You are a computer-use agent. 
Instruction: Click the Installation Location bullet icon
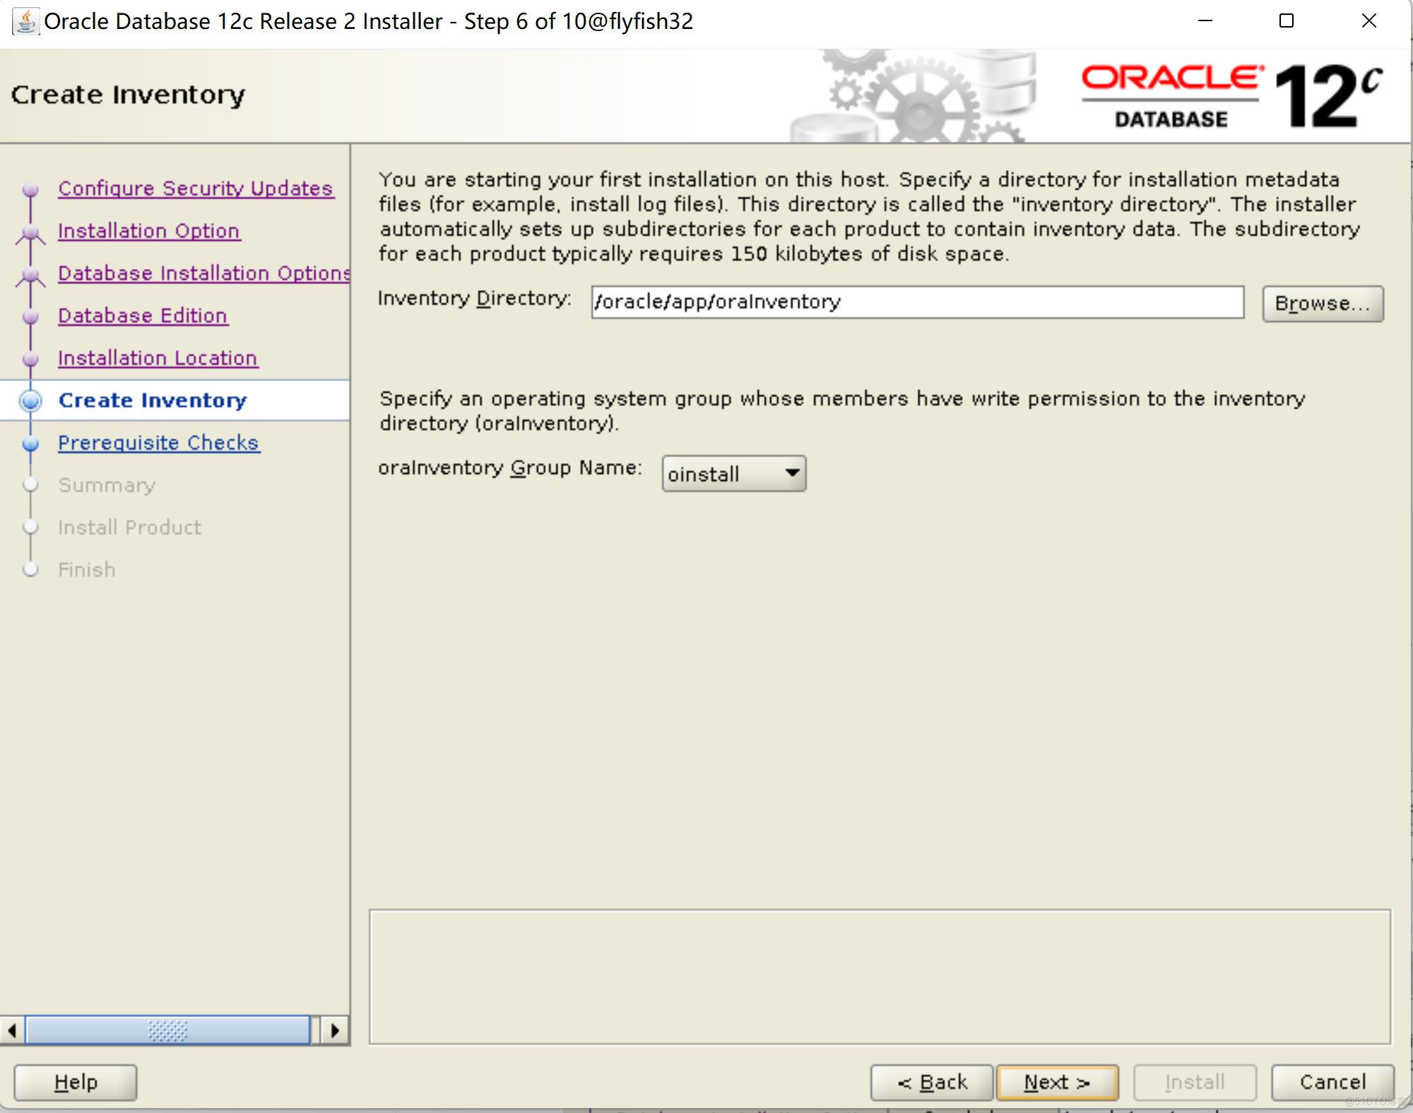pyautogui.click(x=30, y=359)
